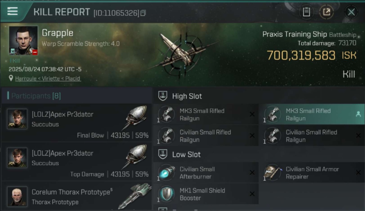Click the clipboard notes icon

tap(306, 12)
